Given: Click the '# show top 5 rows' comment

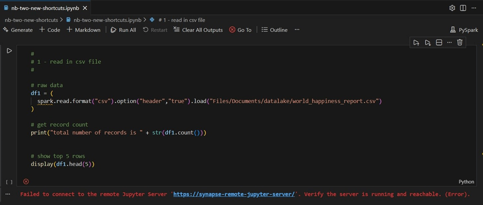Looking at the screenshot, I should (58, 156).
